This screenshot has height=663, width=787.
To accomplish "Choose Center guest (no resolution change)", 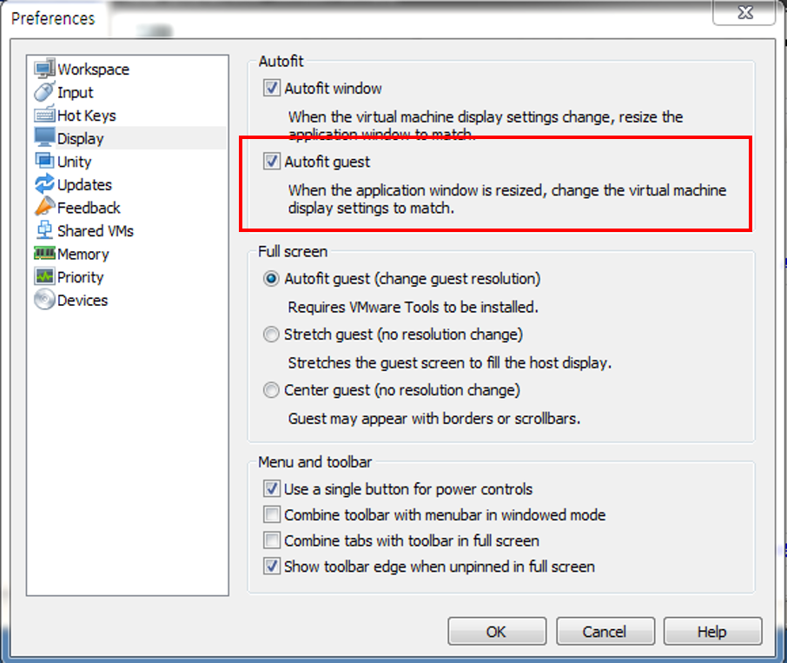I will [x=271, y=389].
